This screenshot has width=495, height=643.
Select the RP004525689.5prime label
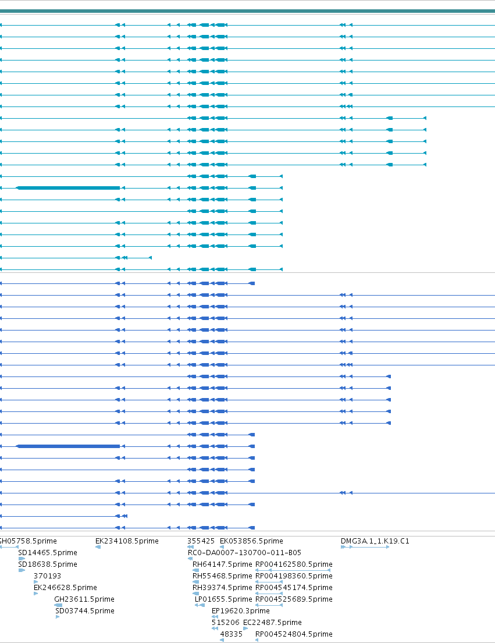pos(294,599)
